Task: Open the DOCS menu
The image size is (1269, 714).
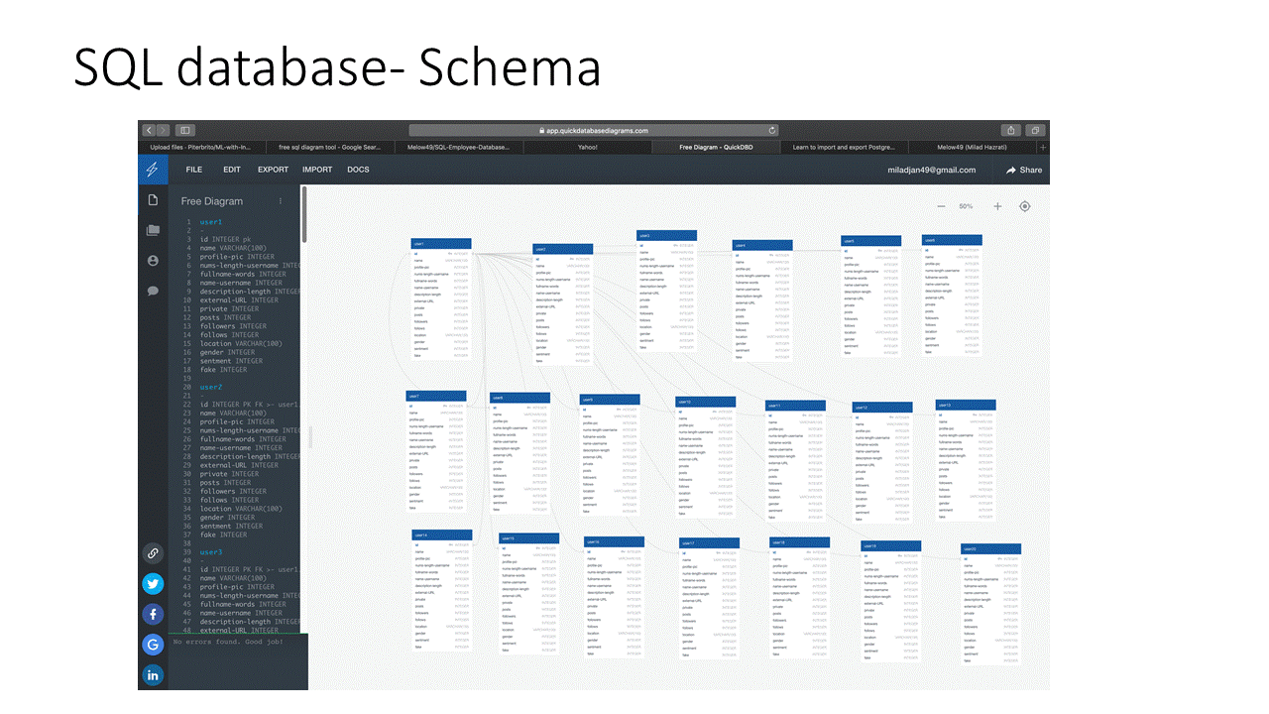Action: click(x=358, y=170)
